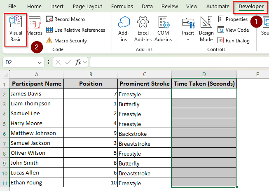
Task: Click inside the formula bar
Action: (179, 62)
